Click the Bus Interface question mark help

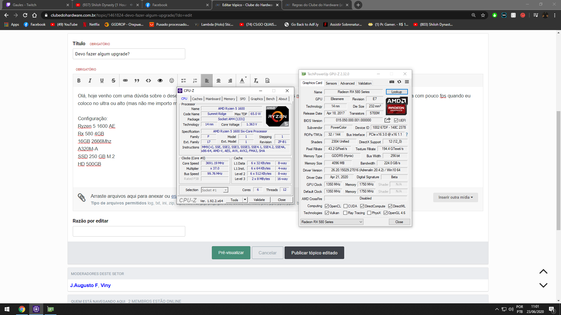(x=406, y=134)
